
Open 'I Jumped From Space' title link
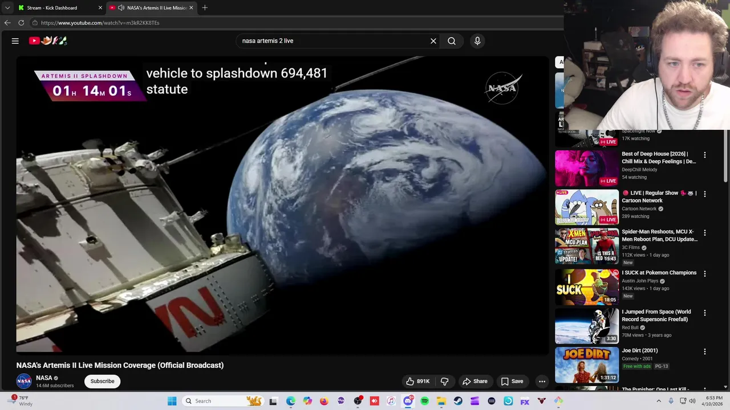[656, 315]
